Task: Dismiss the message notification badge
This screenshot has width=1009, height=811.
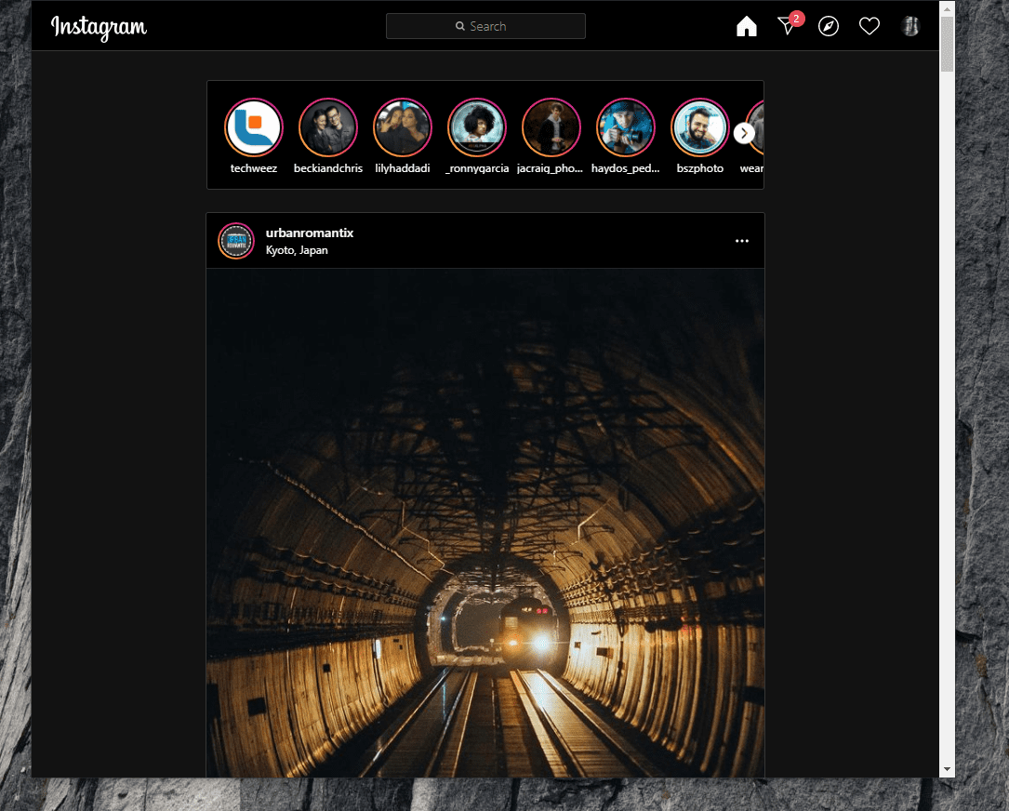Action: coord(795,17)
